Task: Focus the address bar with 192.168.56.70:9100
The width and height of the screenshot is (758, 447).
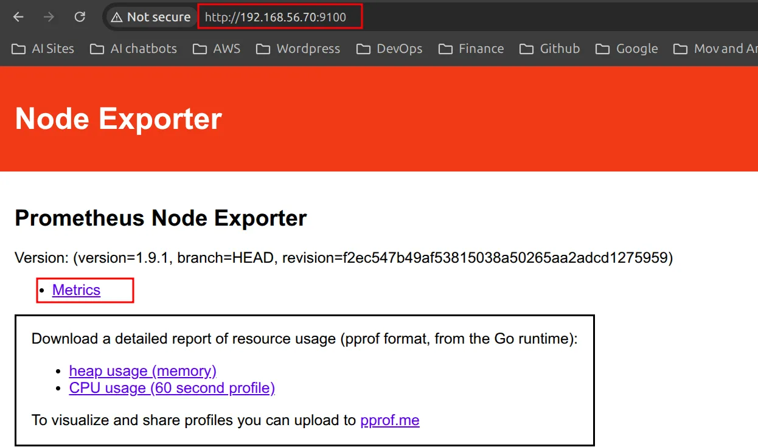Action: click(276, 17)
